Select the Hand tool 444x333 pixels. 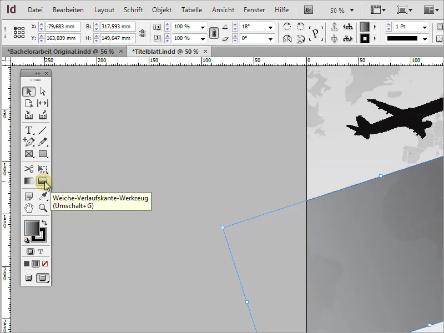[x=29, y=208]
